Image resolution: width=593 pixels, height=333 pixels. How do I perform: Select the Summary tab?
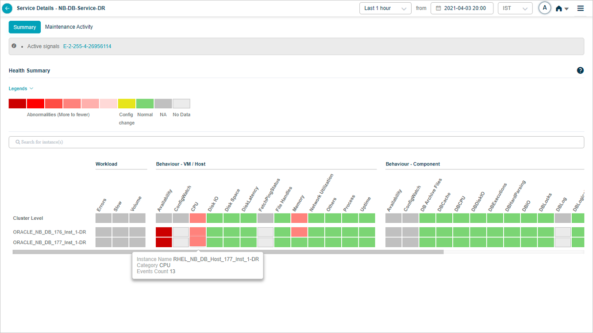pos(25,27)
